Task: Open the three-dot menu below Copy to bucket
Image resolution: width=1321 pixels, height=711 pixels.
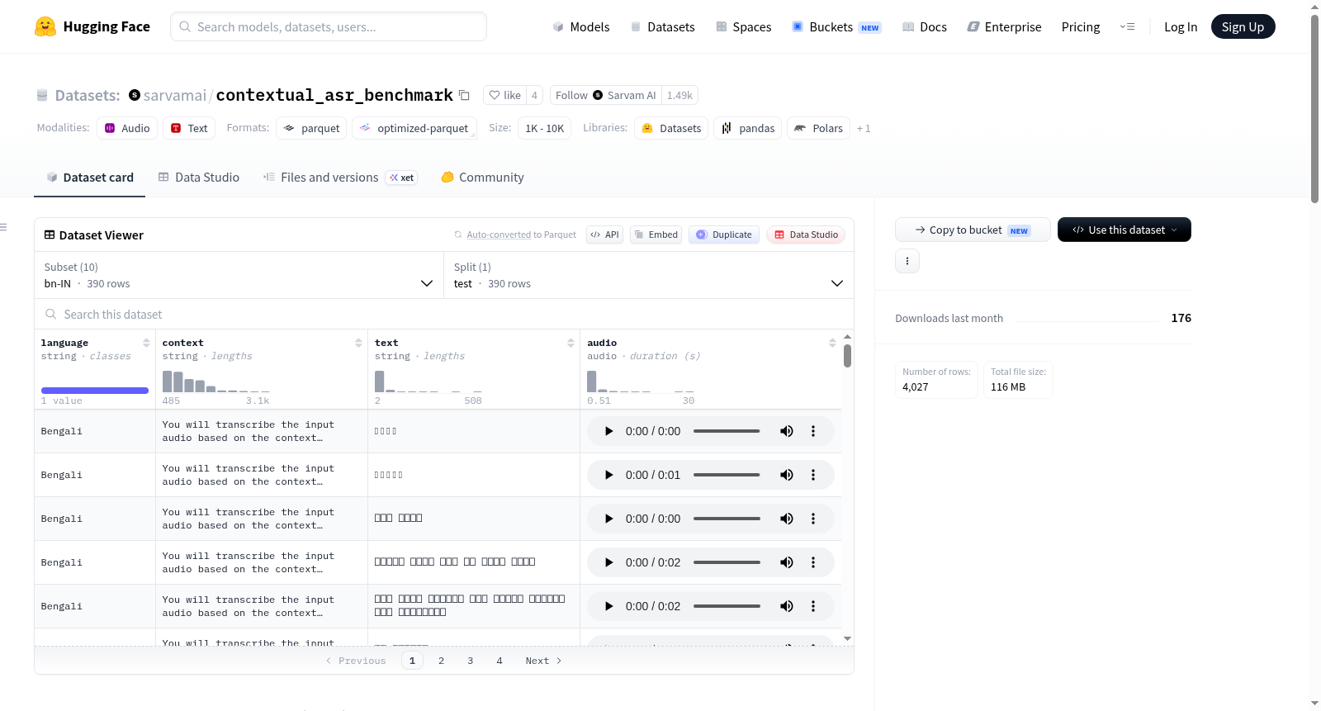Action: 907,261
